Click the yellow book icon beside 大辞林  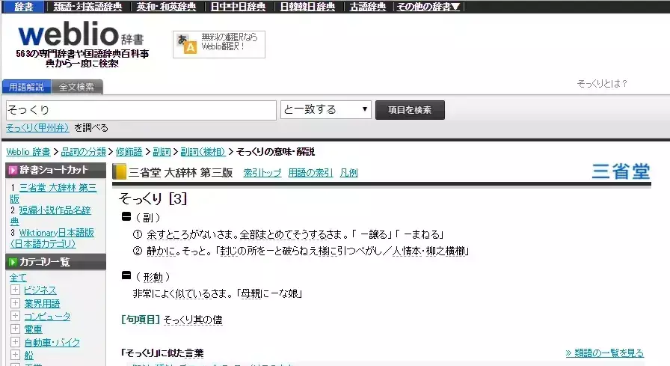click(x=120, y=172)
